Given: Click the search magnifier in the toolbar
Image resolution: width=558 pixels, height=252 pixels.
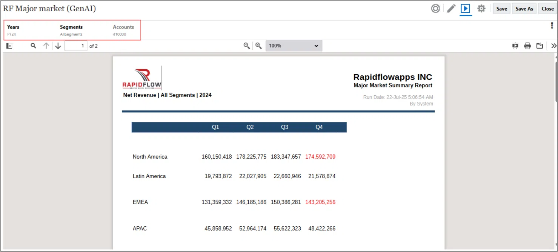Looking at the screenshot, I should coord(34,46).
